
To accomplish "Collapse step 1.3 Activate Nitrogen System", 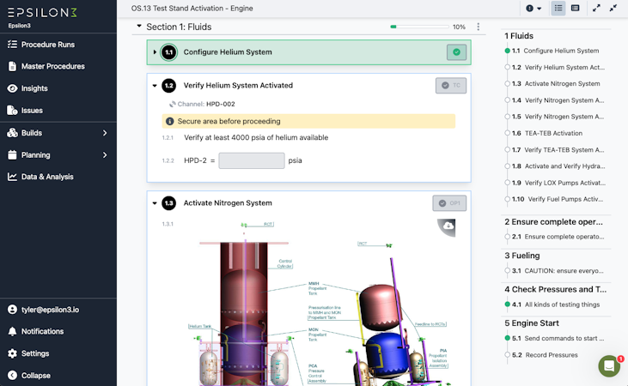I will (155, 203).
